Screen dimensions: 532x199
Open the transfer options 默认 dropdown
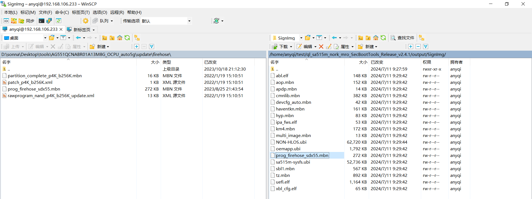(189, 21)
